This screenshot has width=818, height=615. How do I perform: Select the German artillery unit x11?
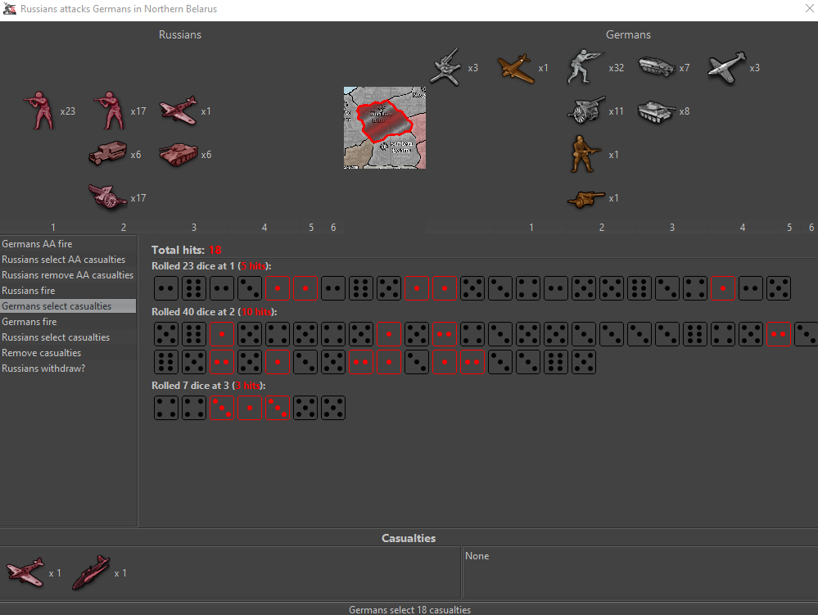[586, 111]
